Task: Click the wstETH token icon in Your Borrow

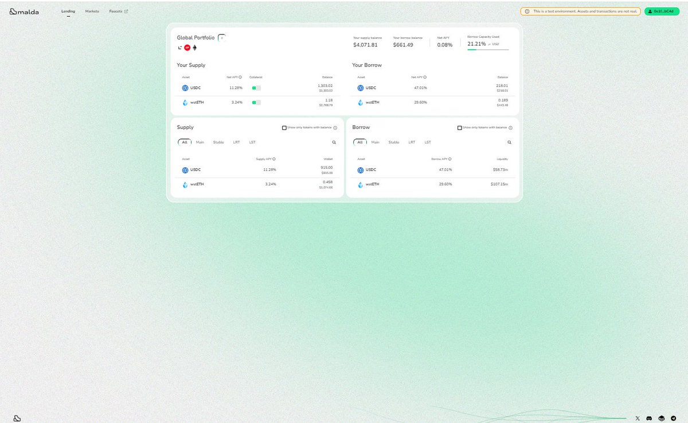Action: coord(361,102)
